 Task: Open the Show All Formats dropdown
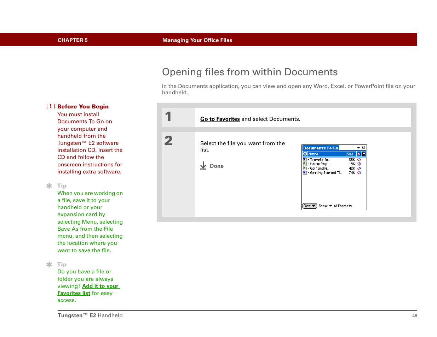[x=340, y=206]
